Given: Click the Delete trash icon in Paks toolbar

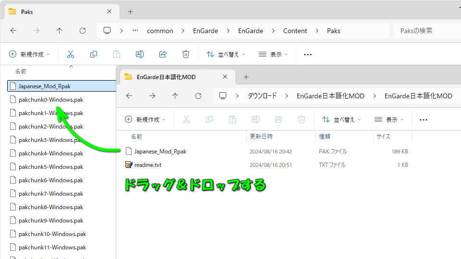Looking at the screenshot, I should [x=186, y=54].
